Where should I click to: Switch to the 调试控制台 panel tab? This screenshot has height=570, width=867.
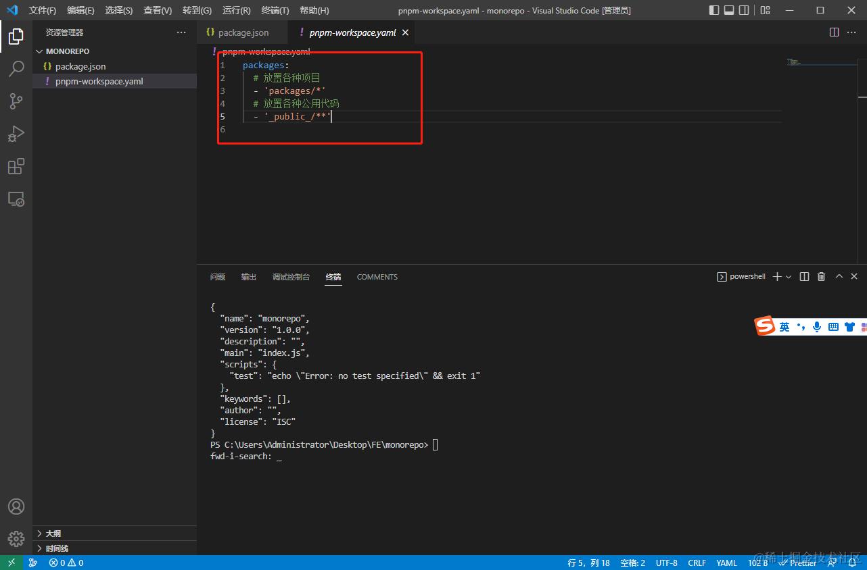tap(291, 277)
